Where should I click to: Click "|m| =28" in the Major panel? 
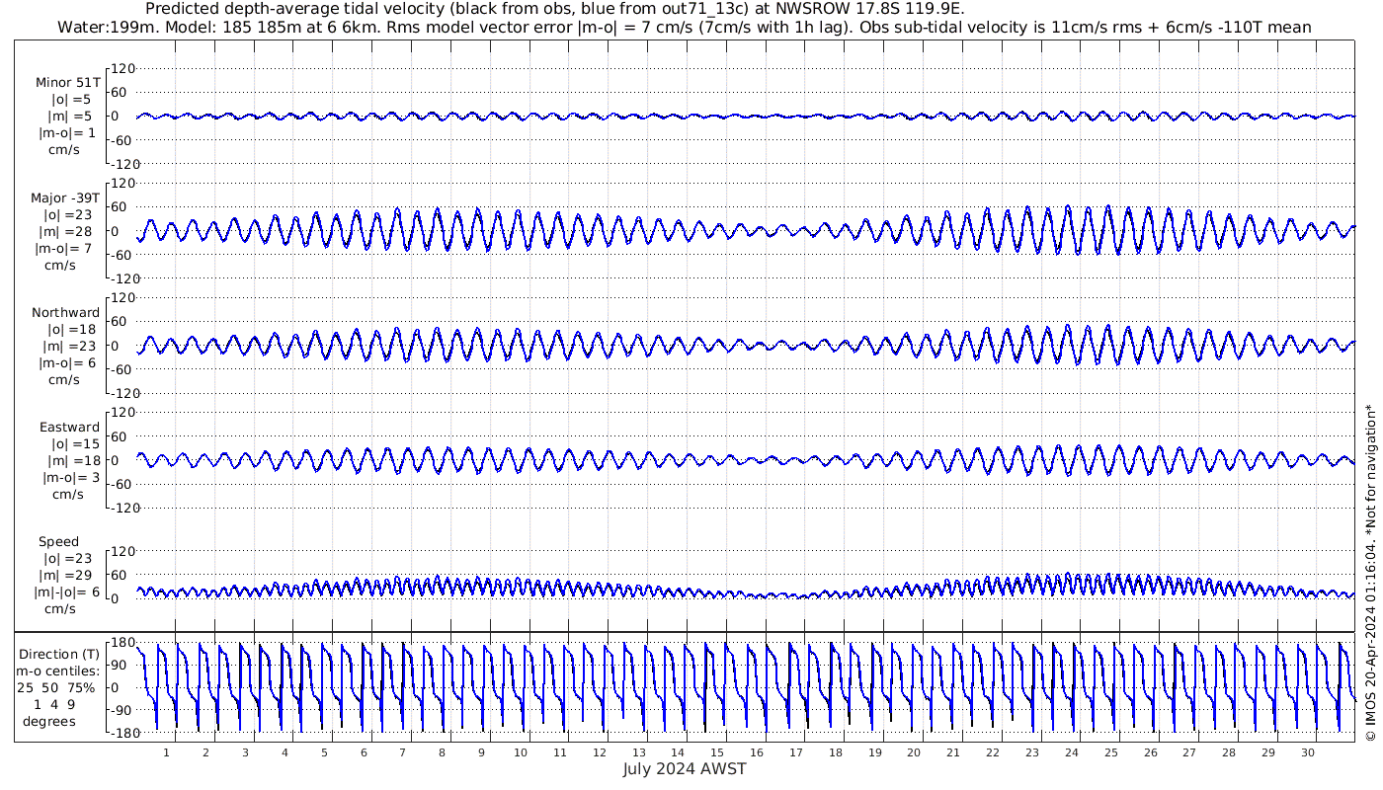pyautogui.click(x=66, y=231)
